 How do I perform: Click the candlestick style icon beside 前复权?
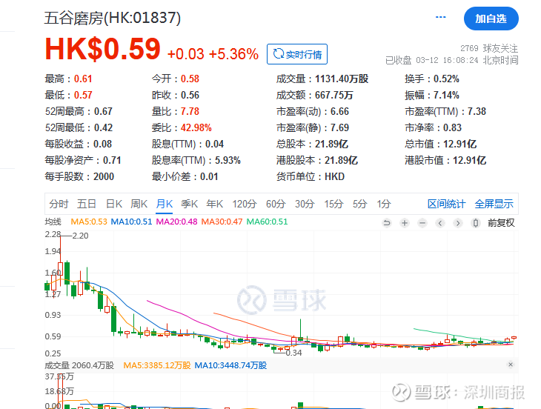pos(476,223)
